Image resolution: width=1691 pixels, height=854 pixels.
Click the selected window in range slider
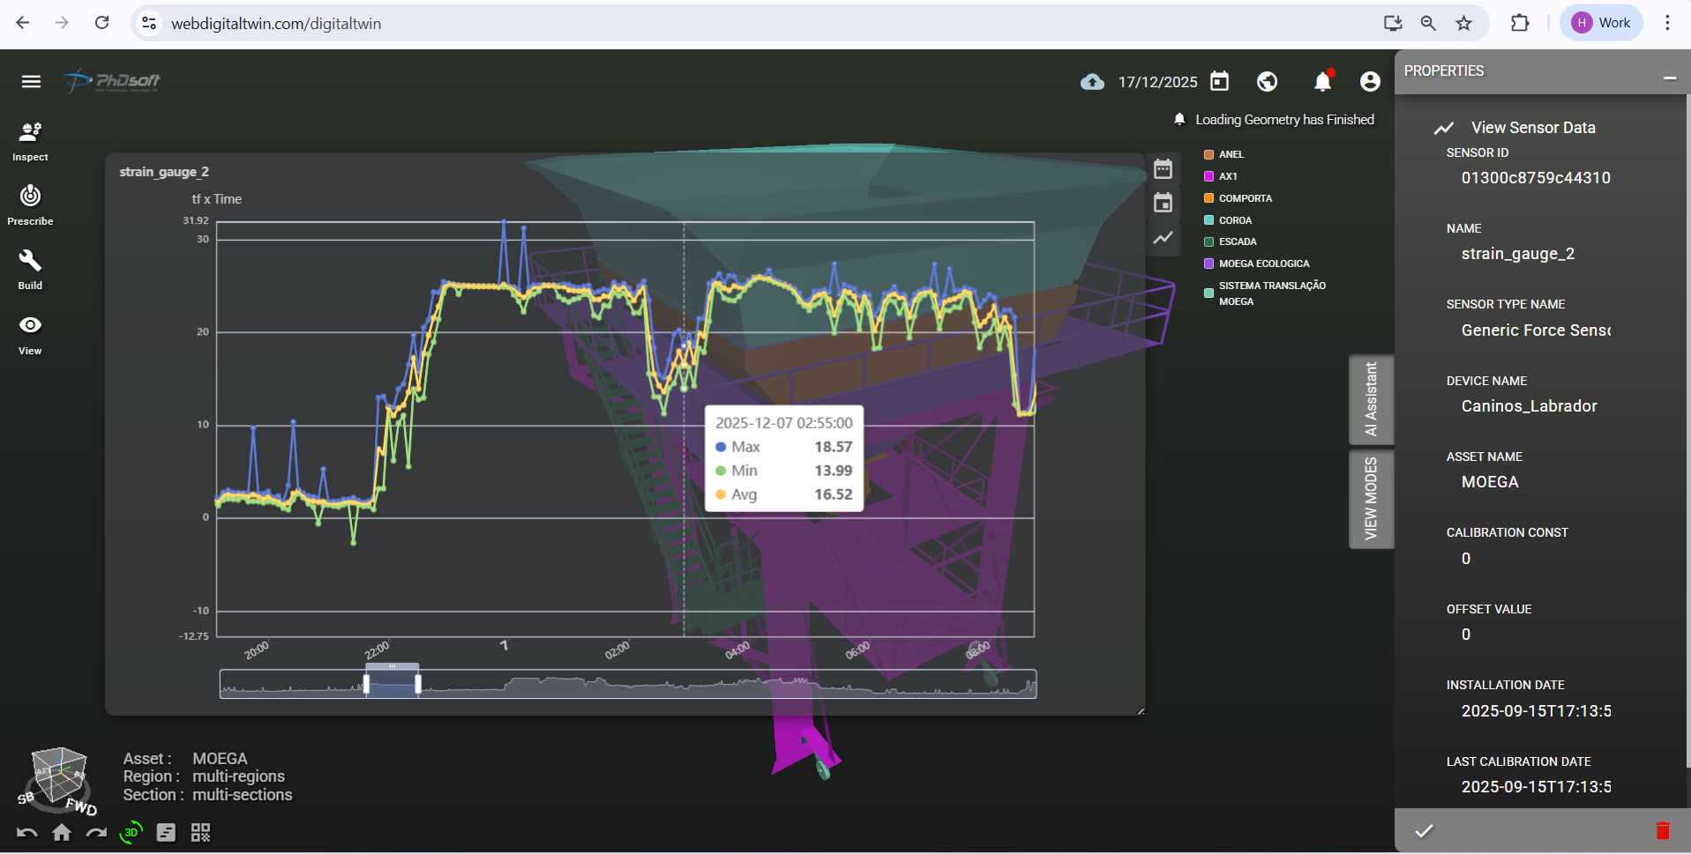[393, 685]
